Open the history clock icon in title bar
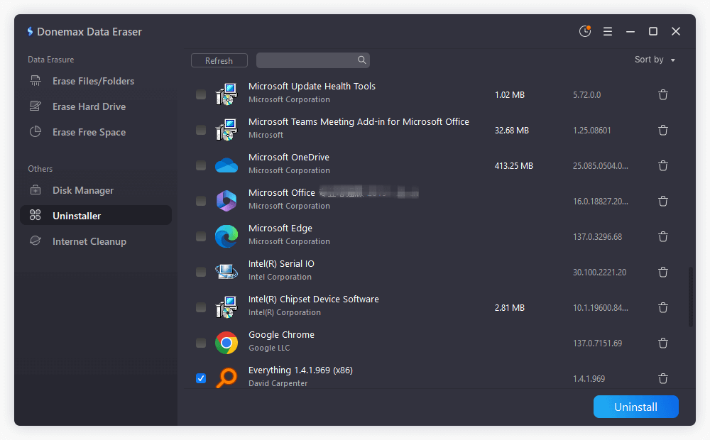The image size is (710, 440). pyautogui.click(x=585, y=31)
